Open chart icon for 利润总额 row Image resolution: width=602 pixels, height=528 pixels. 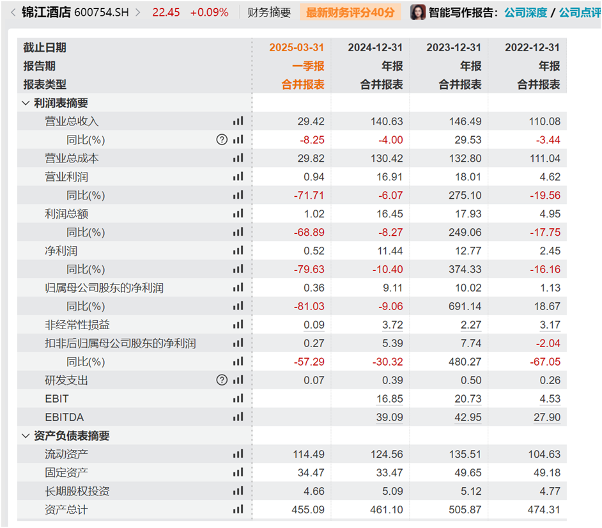[x=238, y=213]
